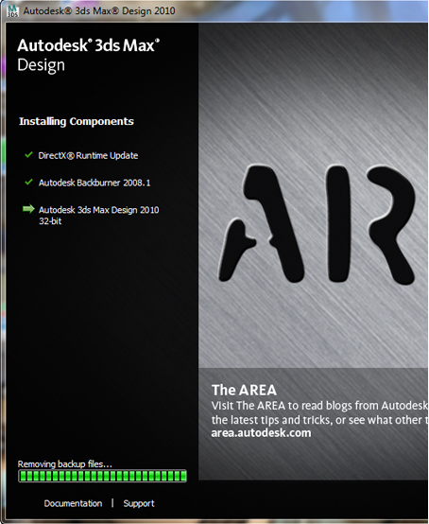Click the green arrow beside 3ds Max Design 2010
Viewport: 429px width, 524px height.
pos(28,209)
